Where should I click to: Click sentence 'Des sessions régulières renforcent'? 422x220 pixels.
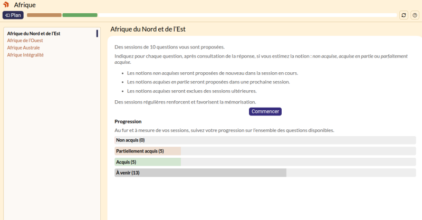pyautogui.click(x=185, y=102)
